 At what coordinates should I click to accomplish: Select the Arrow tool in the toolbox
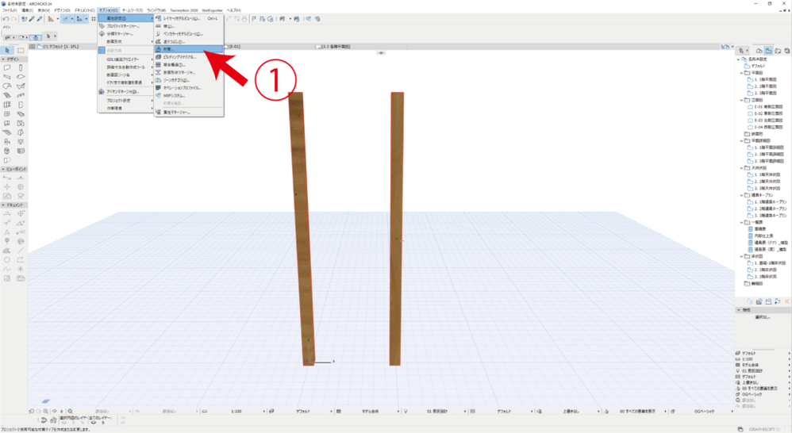pyautogui.click(x=7, y=50)
